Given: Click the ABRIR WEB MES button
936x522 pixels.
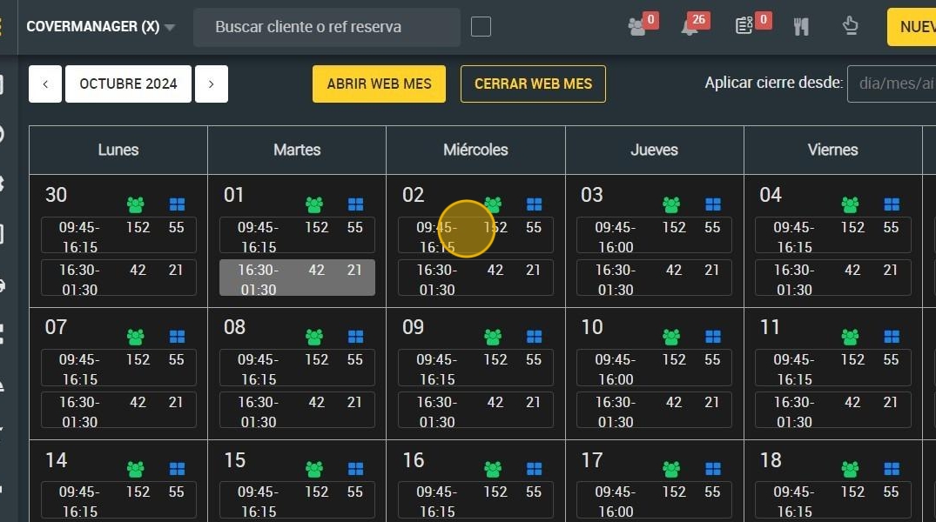Looking at the screenshot, I should click(379, 84).
